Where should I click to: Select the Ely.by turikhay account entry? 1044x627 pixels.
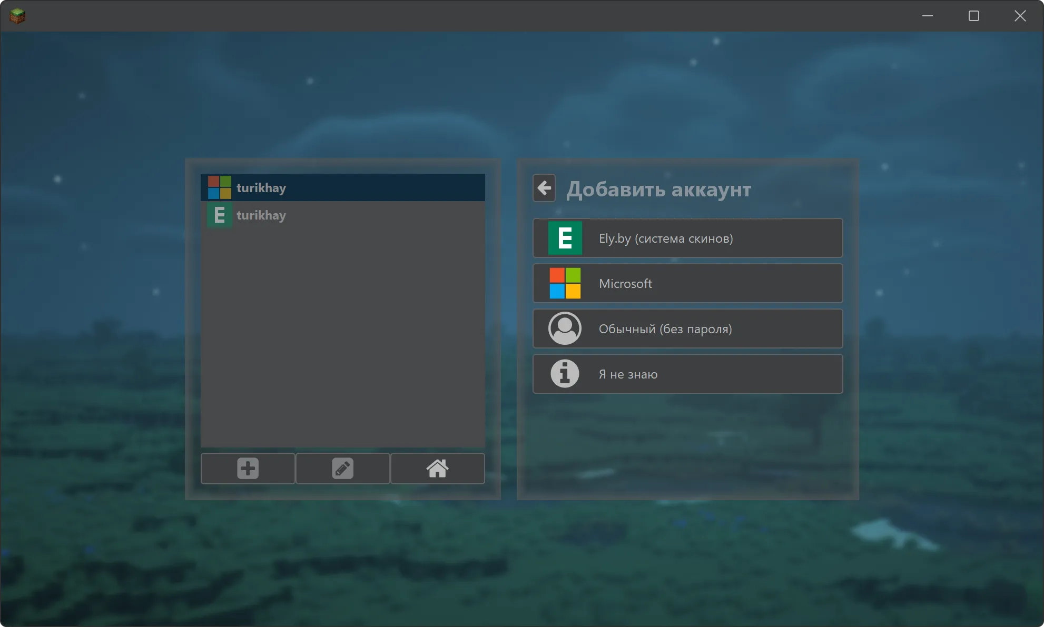342,215
